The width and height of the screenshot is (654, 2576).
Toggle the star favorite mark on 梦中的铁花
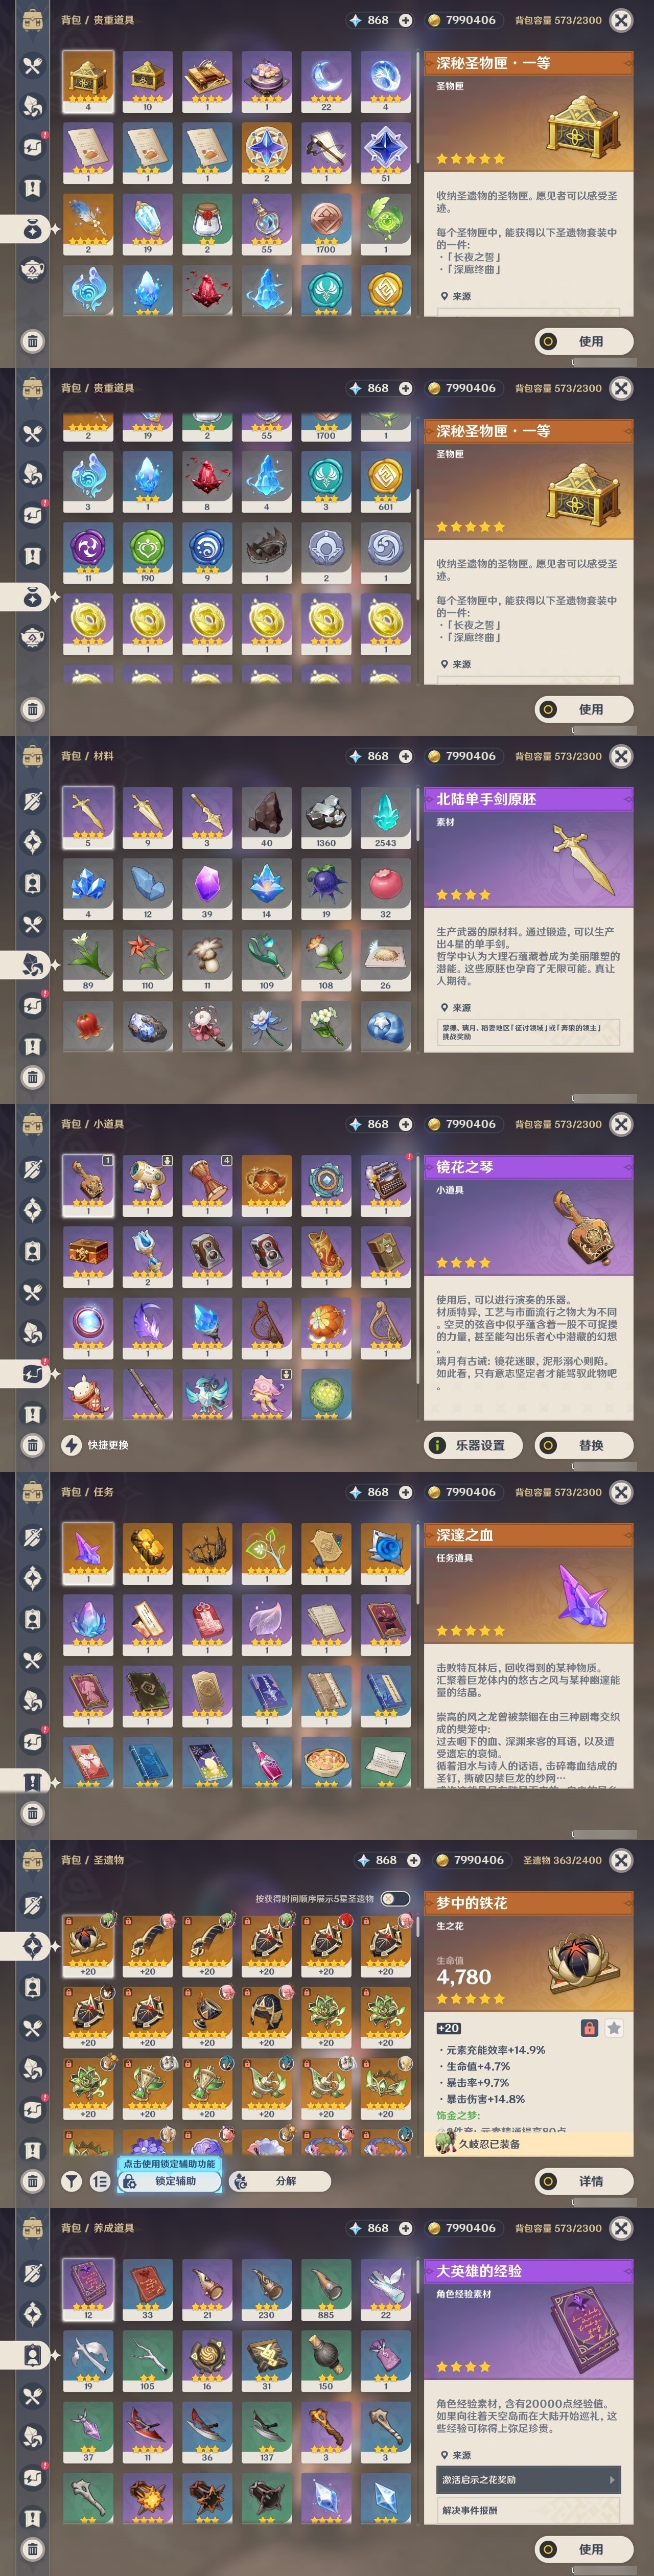pyautogui.click(x=614, y=2028)
